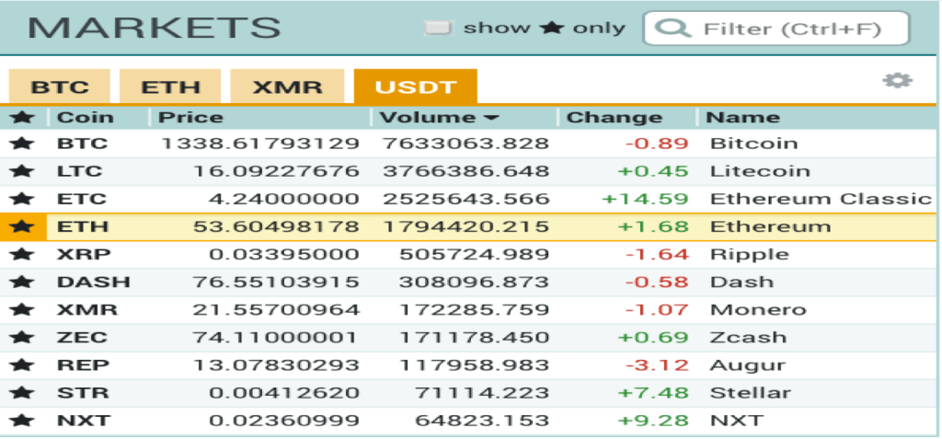
Task: Click the Zcash name cell
Action: click(x=748, y=337)
